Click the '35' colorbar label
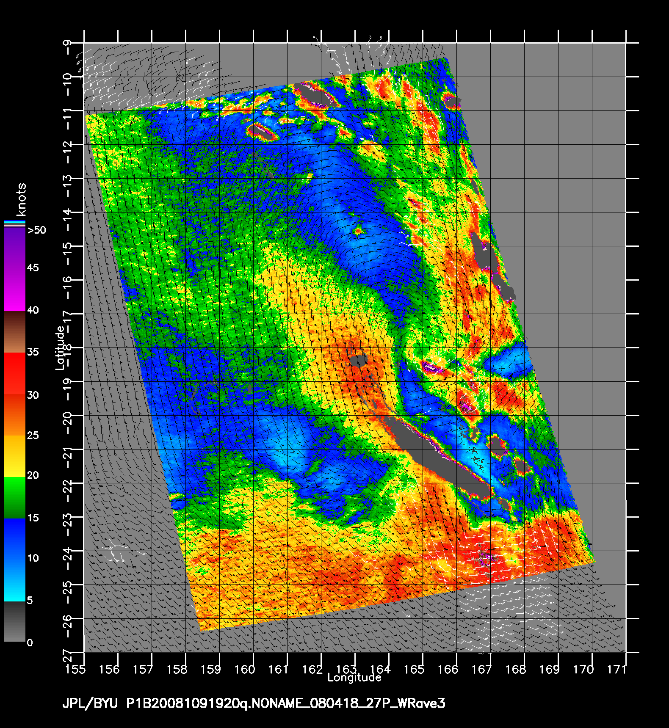669x728 pixels. (x=33, y=352)
